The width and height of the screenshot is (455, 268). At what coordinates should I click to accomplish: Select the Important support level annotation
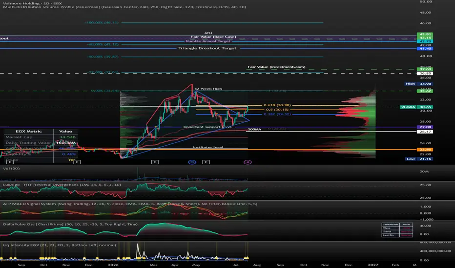tap(207, 127)
